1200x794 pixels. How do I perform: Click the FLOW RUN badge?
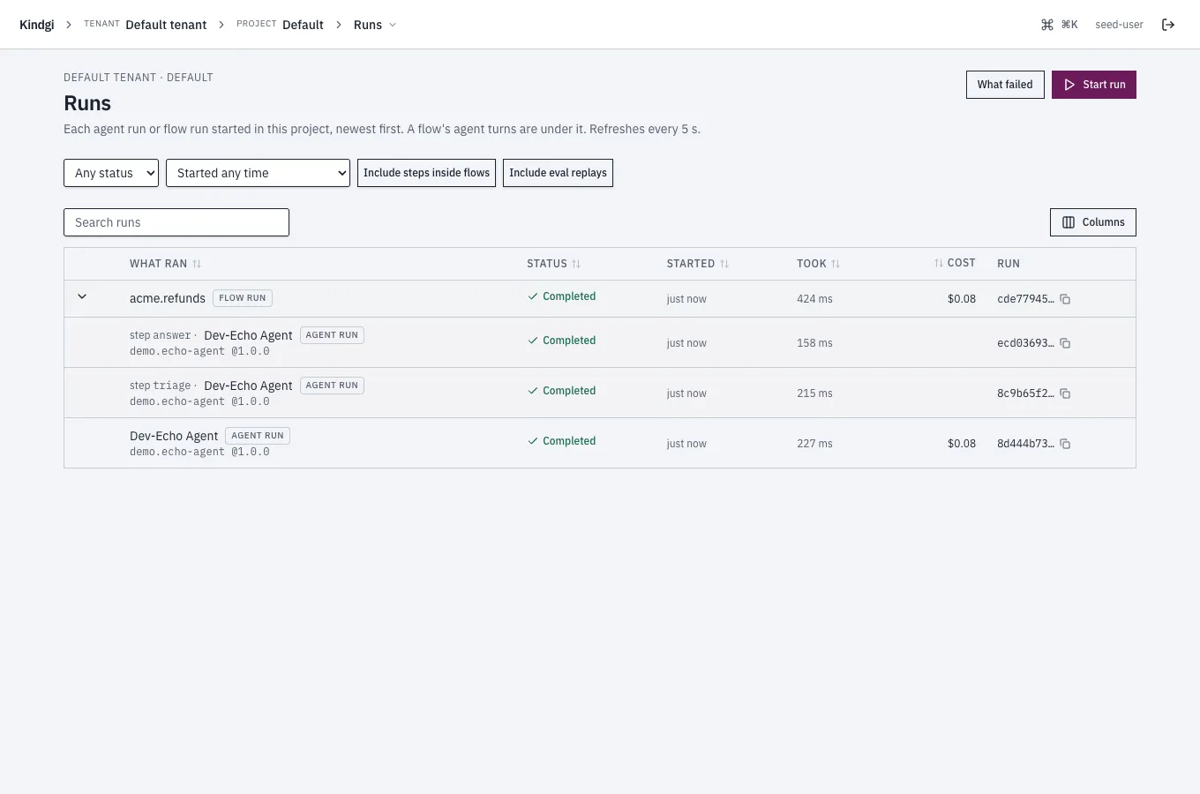click(243, 298)
